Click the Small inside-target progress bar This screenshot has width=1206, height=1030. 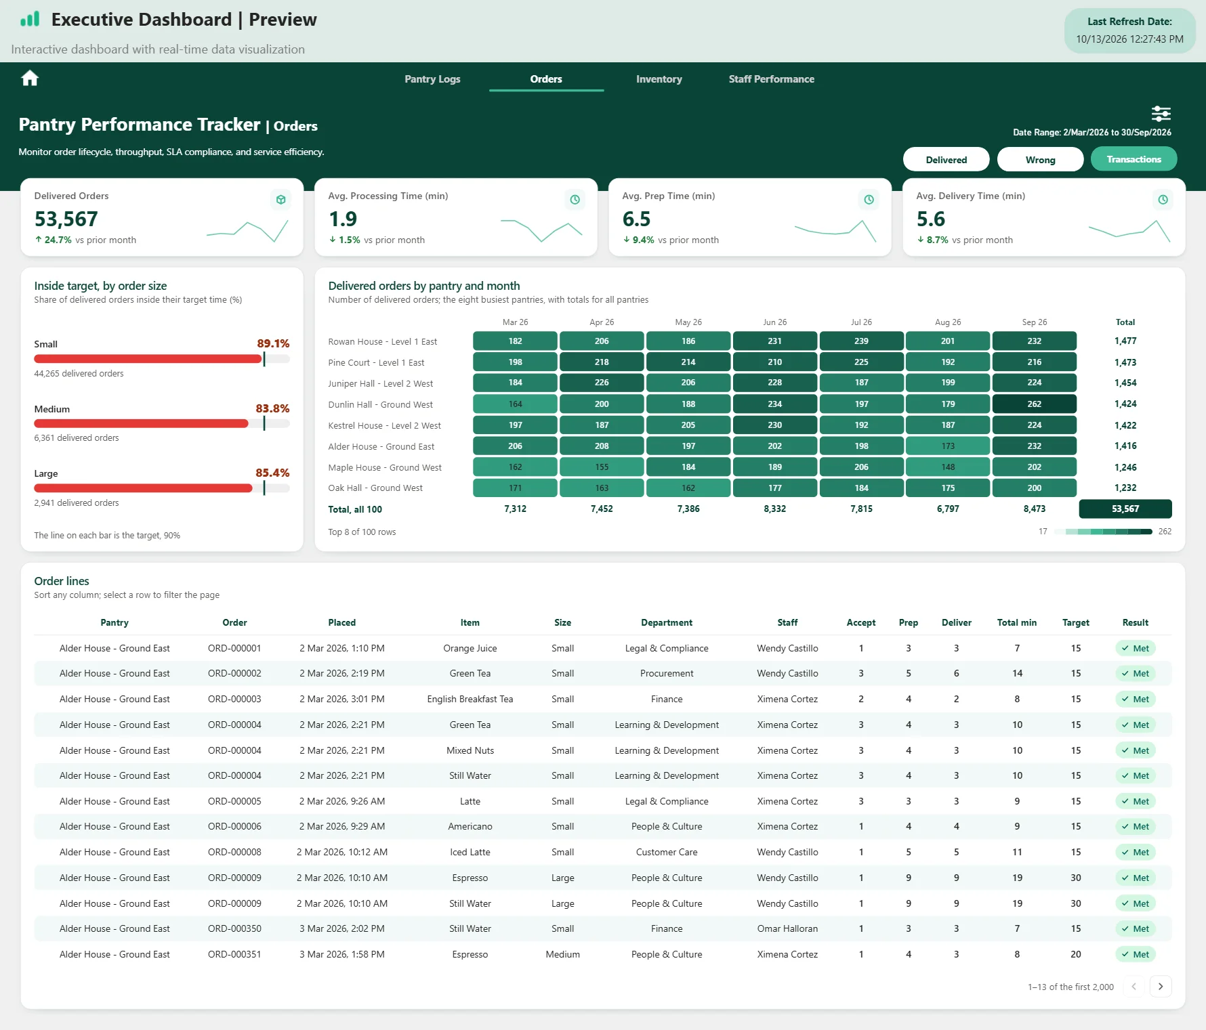click(x=162, y=359)
